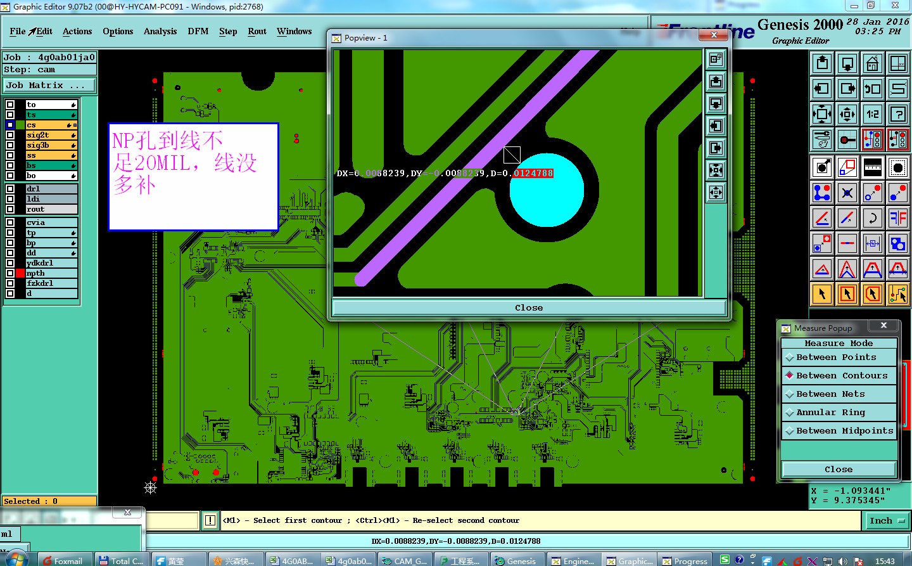The height and width of the screenshot is (566, 912).
Task: Select Between Midpoints measure mode
Action: click(x=839, y=431)
